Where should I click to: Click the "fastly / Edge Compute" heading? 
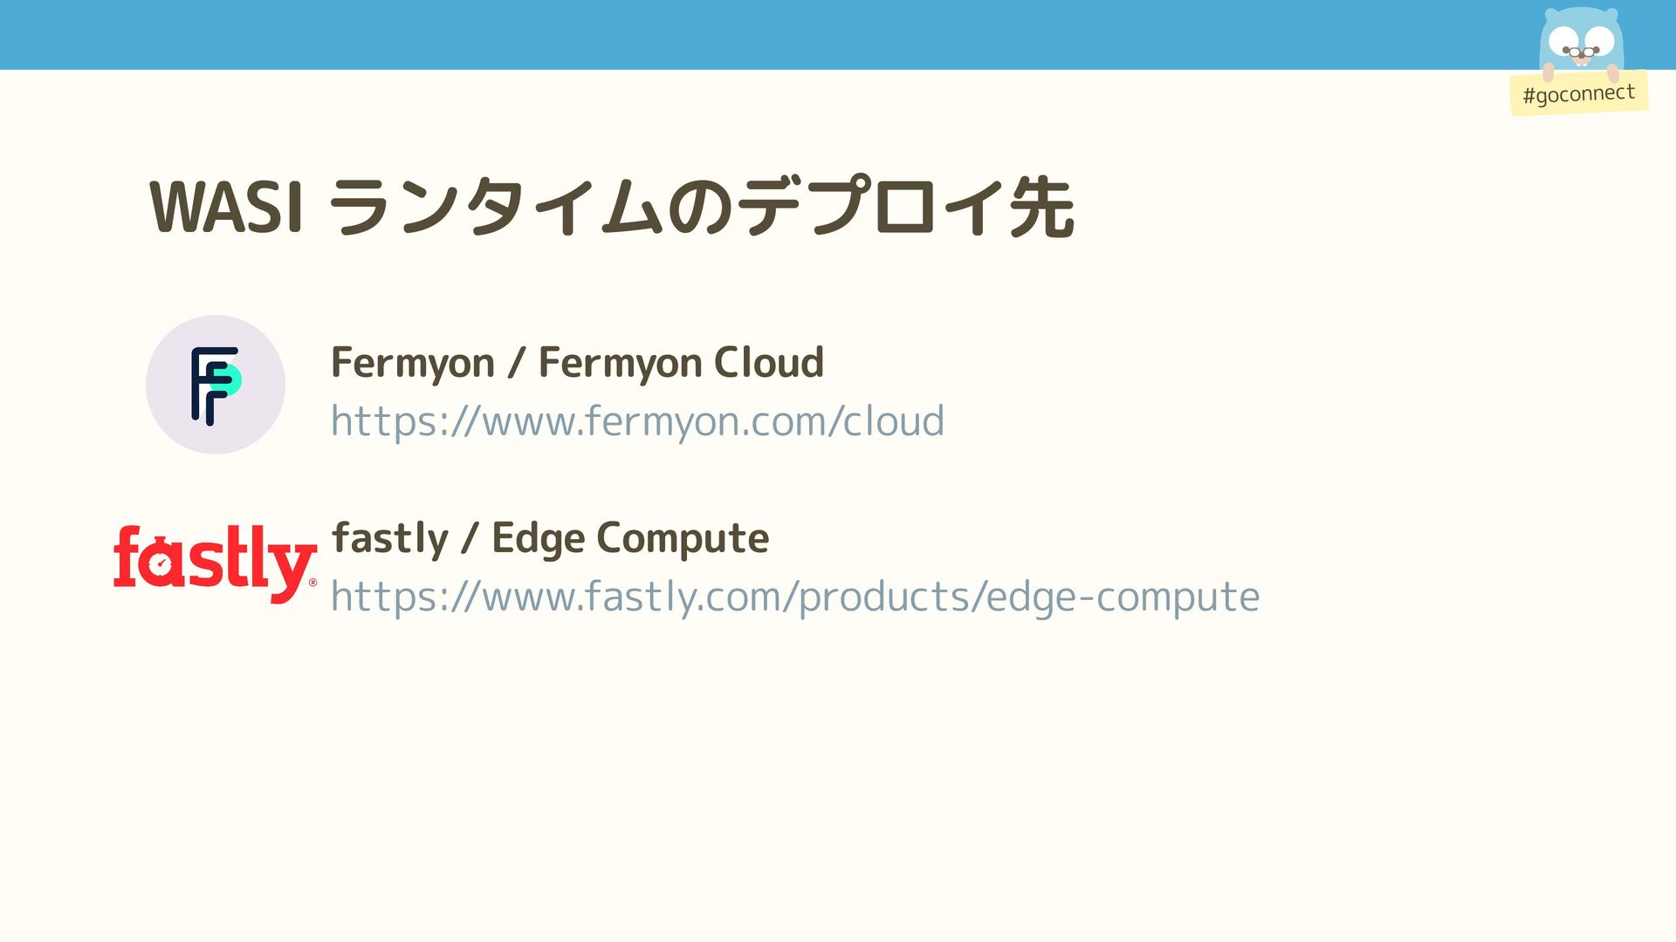(550, 538)
